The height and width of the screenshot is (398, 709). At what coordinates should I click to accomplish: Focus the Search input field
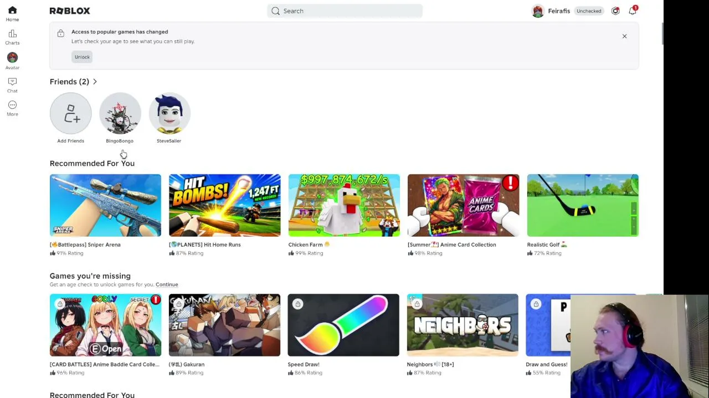coord(345,11)
